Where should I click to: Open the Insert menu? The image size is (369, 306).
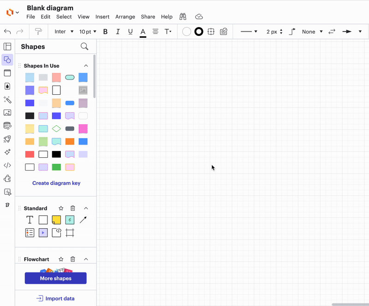[x=102, y=17]
